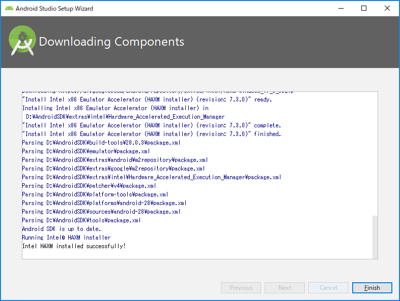Click the HAXM installer 'finished.' line
The image size is (400, 301).
[152, 134]
